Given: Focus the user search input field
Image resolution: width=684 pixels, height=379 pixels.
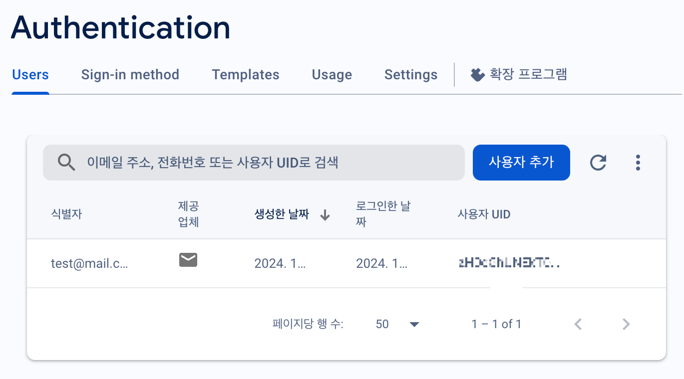Looking at the screenshot, I should click(x=254, y=163).
